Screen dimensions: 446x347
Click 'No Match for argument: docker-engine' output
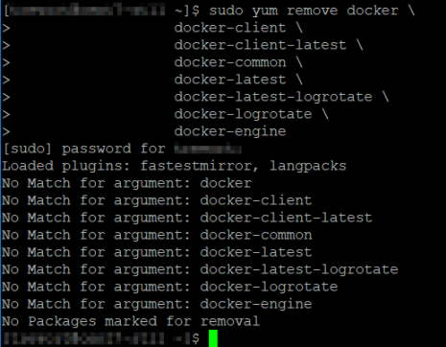coord(156,304)
